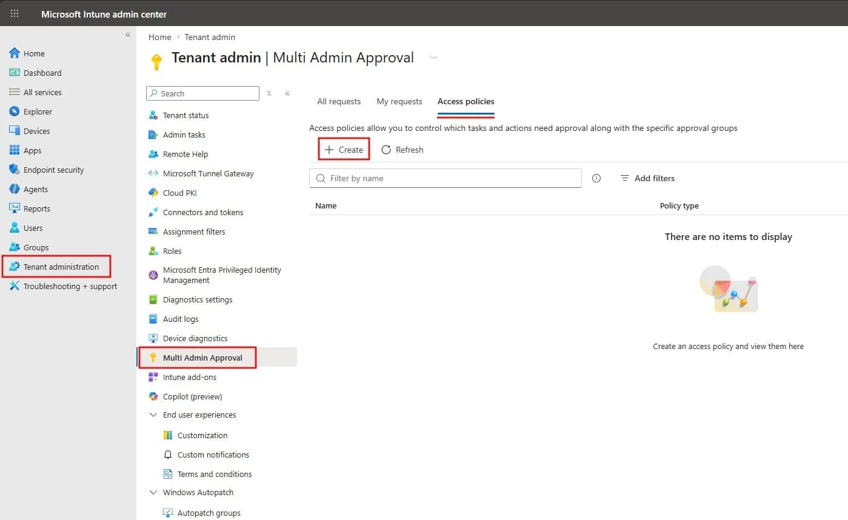Click the Tenant admin breadcrumb

point(210,37)
